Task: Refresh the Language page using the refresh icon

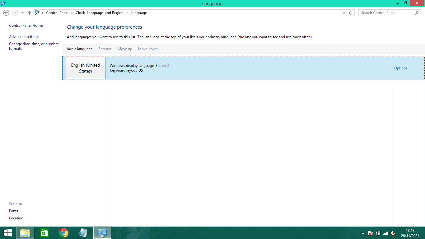Action: click(351, 13)
